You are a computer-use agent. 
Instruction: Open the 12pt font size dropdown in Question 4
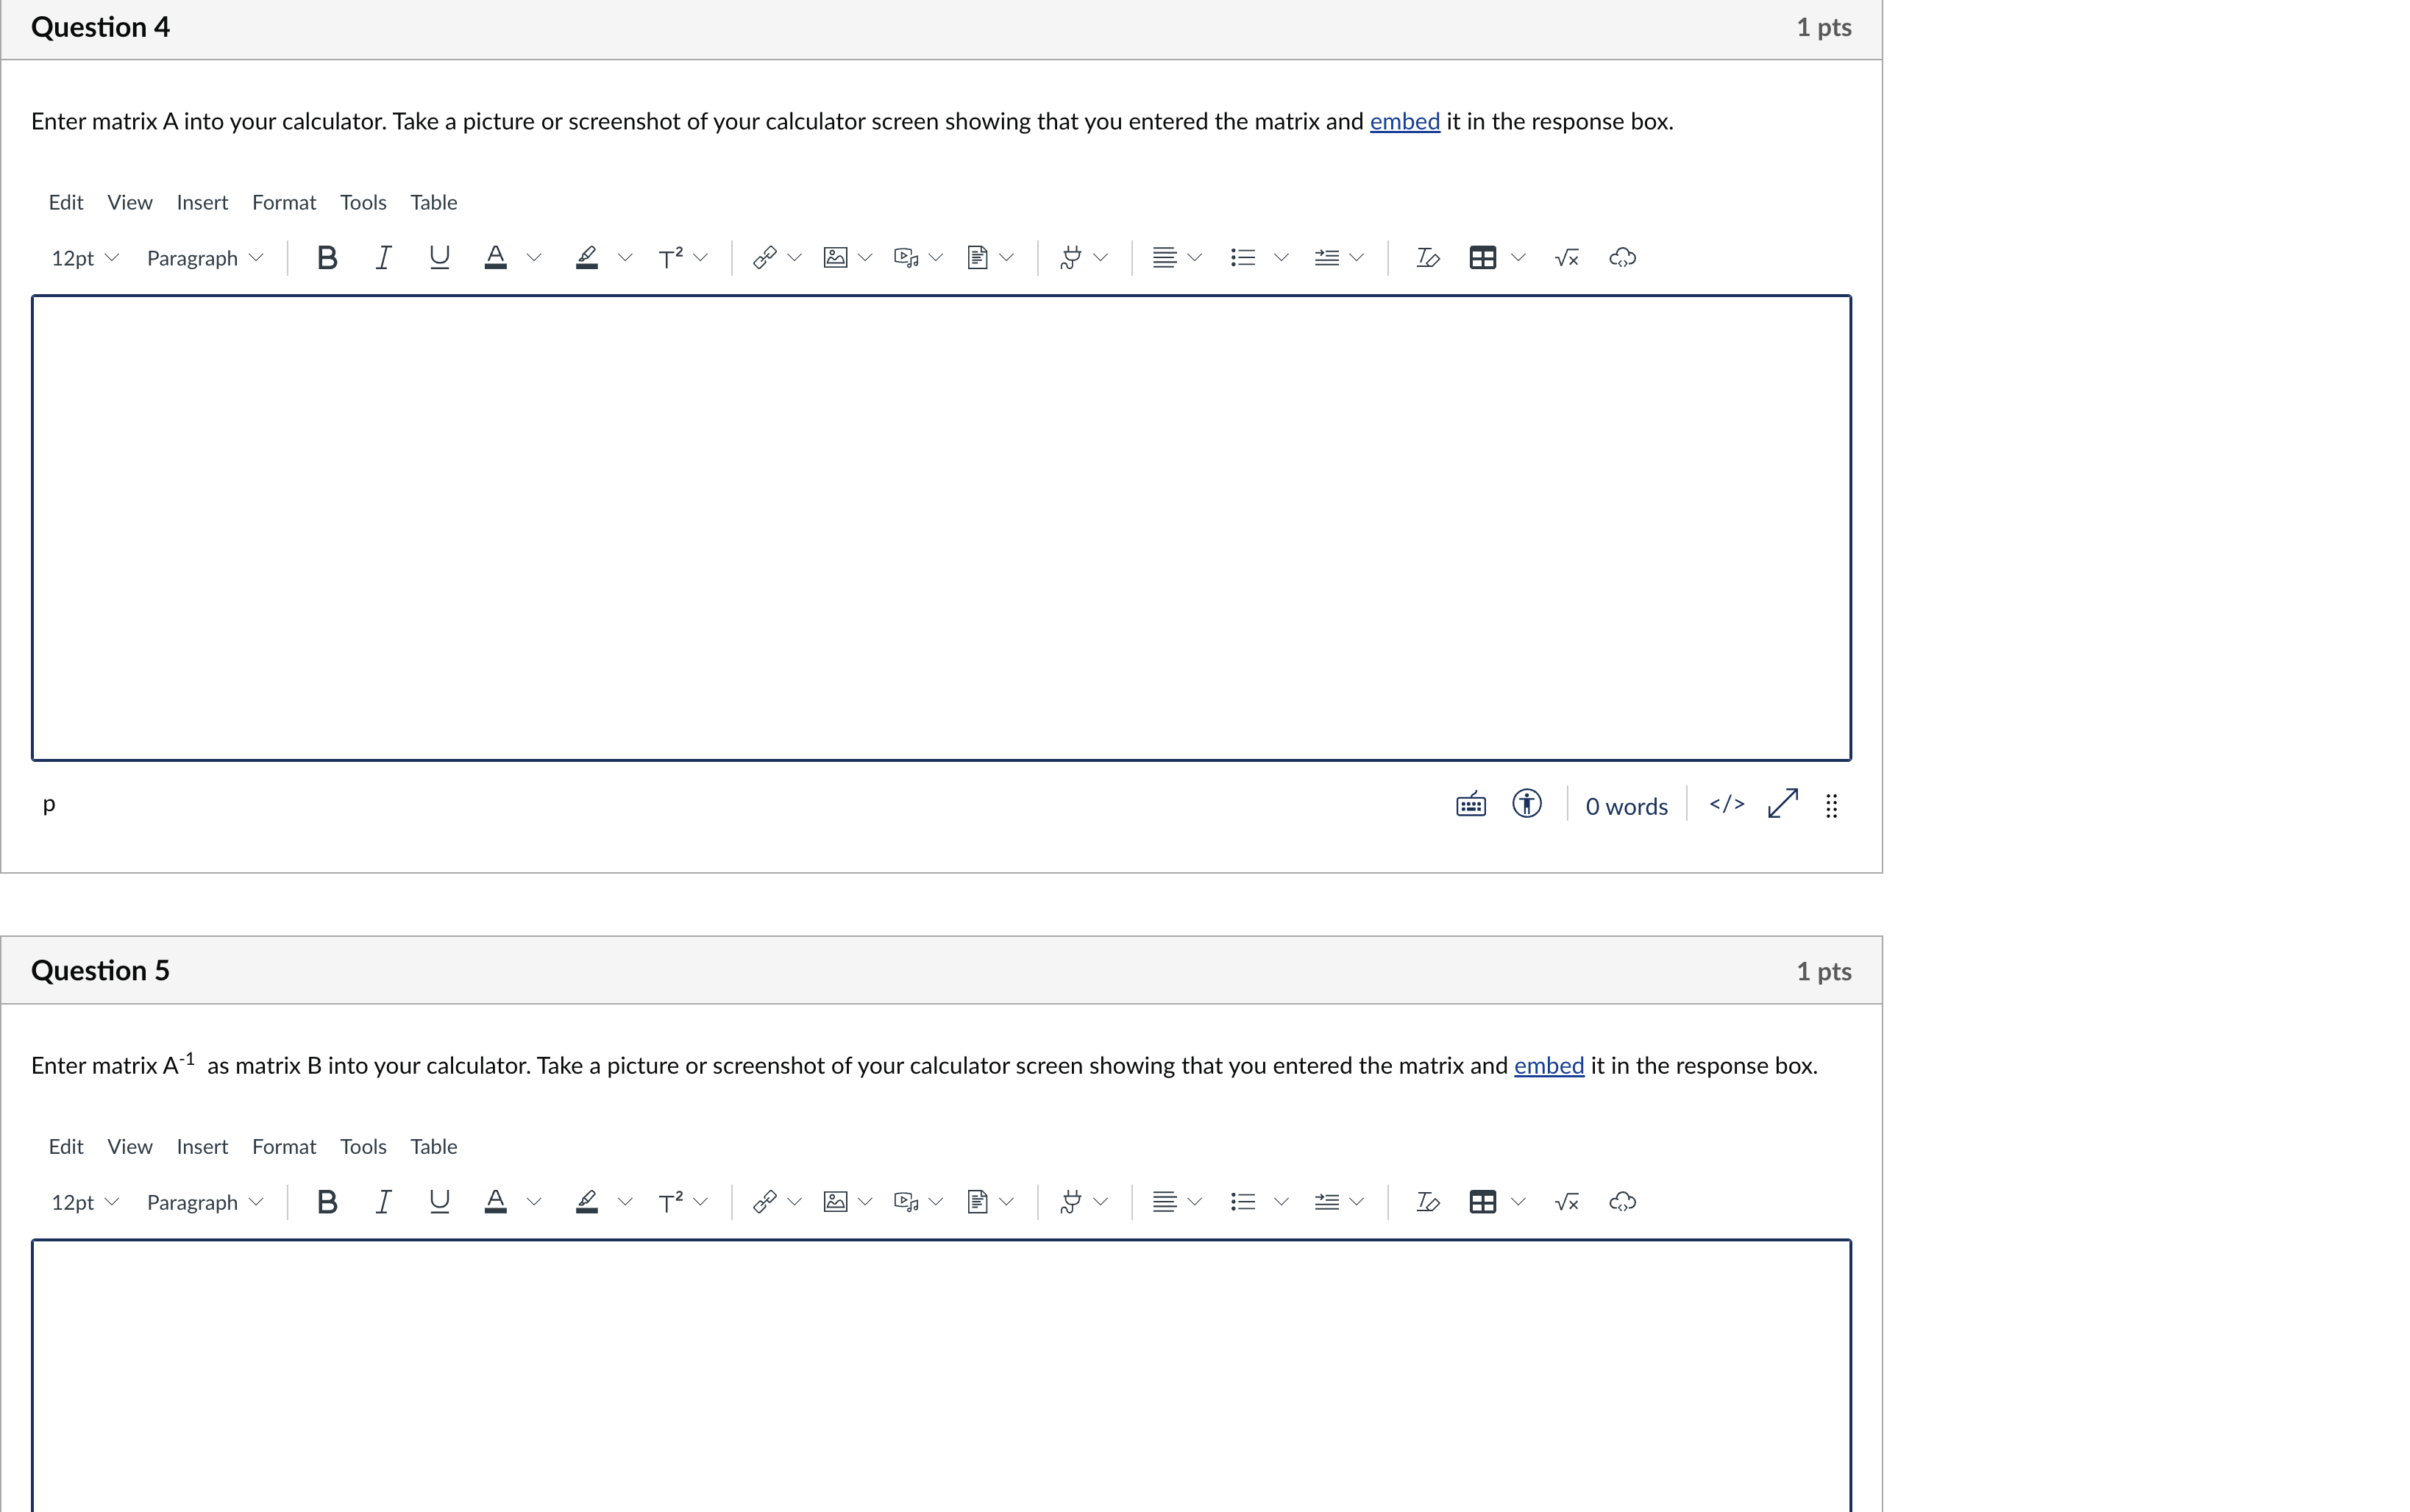pyautogui.click(x=84, y=258)
